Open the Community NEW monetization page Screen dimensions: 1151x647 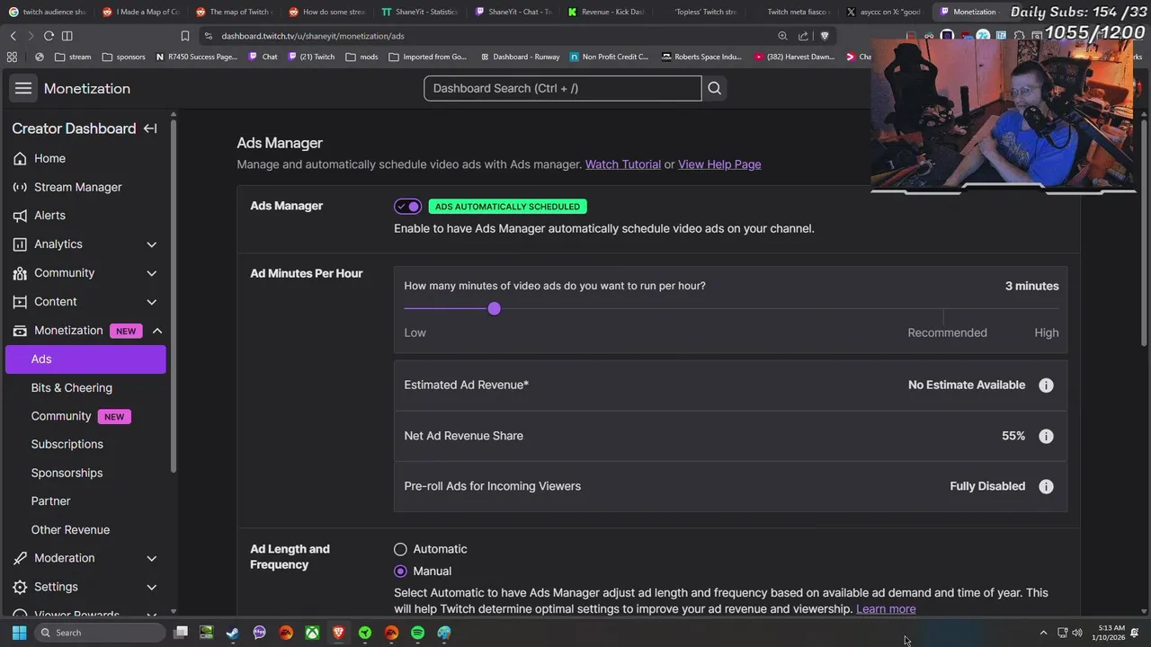click(x=81, y=416)
